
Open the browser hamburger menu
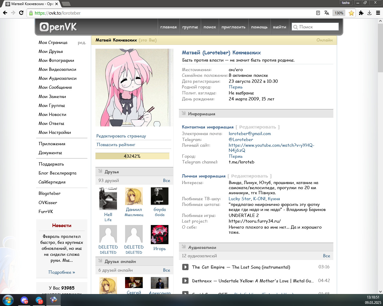click(378, 13)
